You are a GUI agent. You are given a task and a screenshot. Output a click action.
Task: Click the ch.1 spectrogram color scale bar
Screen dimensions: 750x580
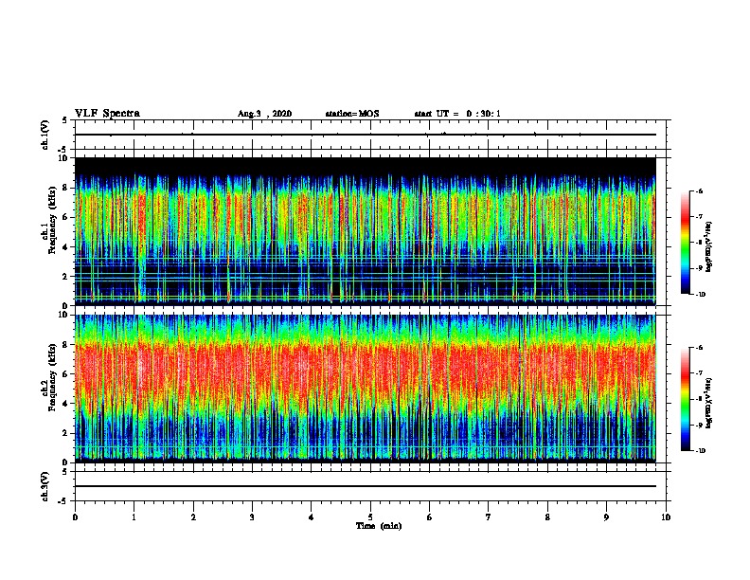pos(685,243)
